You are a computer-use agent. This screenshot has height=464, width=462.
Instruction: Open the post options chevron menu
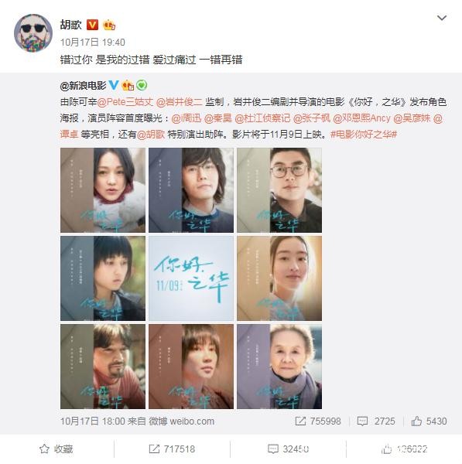tap(442, 18)
